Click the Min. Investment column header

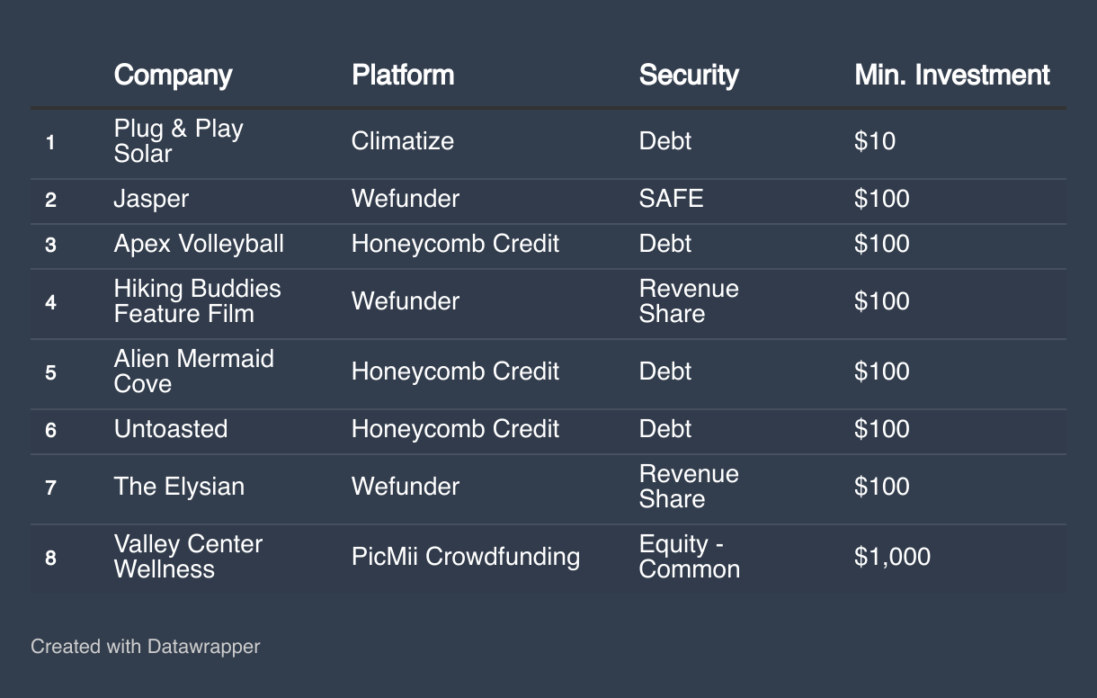click(x=951, y=75)
